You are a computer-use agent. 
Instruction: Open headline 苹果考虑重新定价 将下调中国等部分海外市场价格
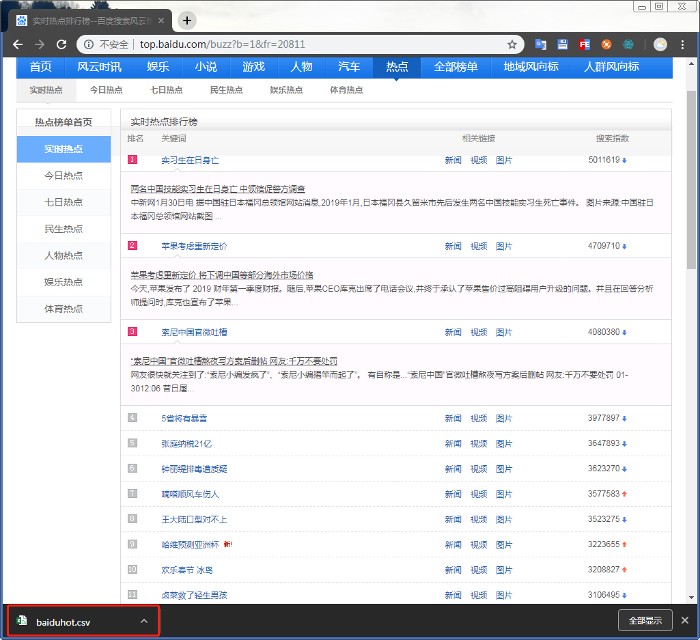point(222,275)
